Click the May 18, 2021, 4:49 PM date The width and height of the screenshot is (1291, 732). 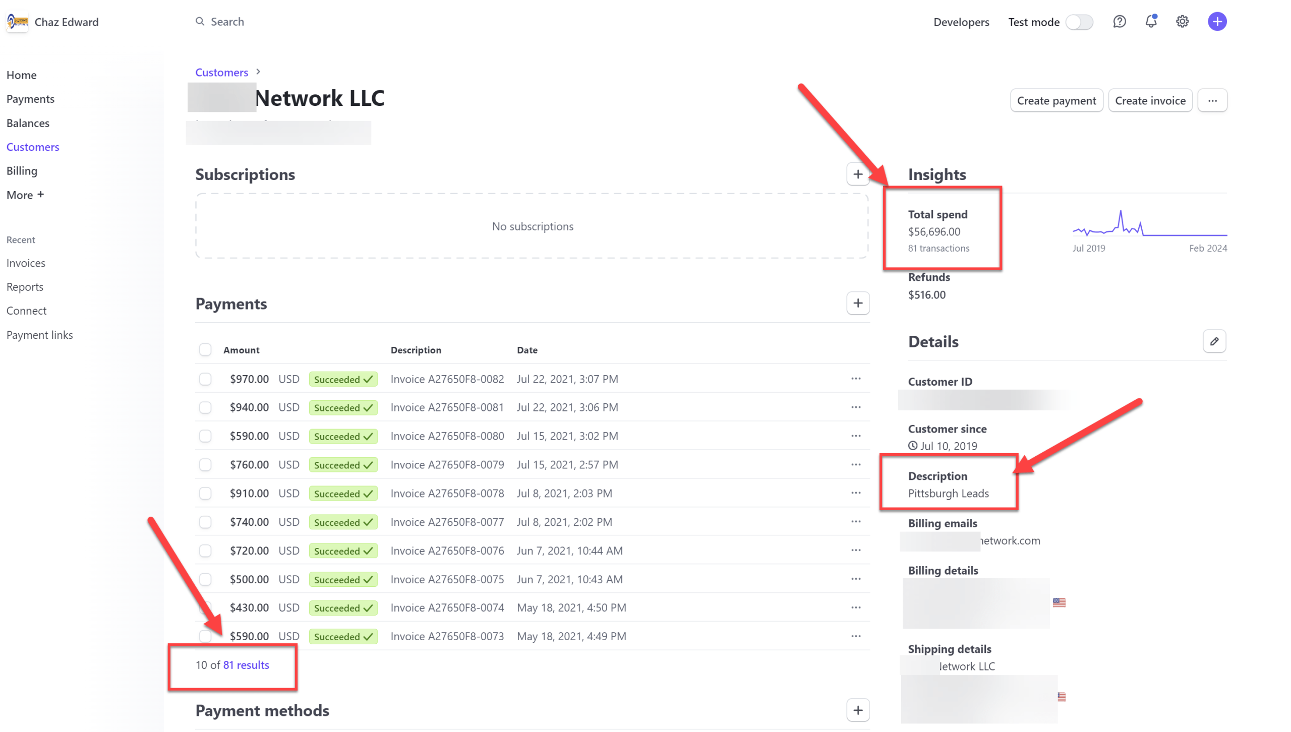click(x=571, y=637)
